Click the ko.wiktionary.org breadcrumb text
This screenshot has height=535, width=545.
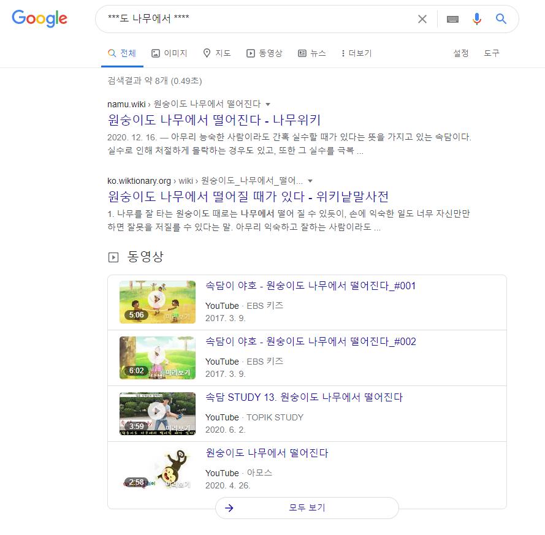(205, 181)
